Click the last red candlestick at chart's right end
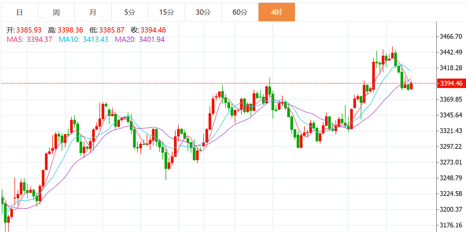Screen dimensions: 466x232 point(411,86)
